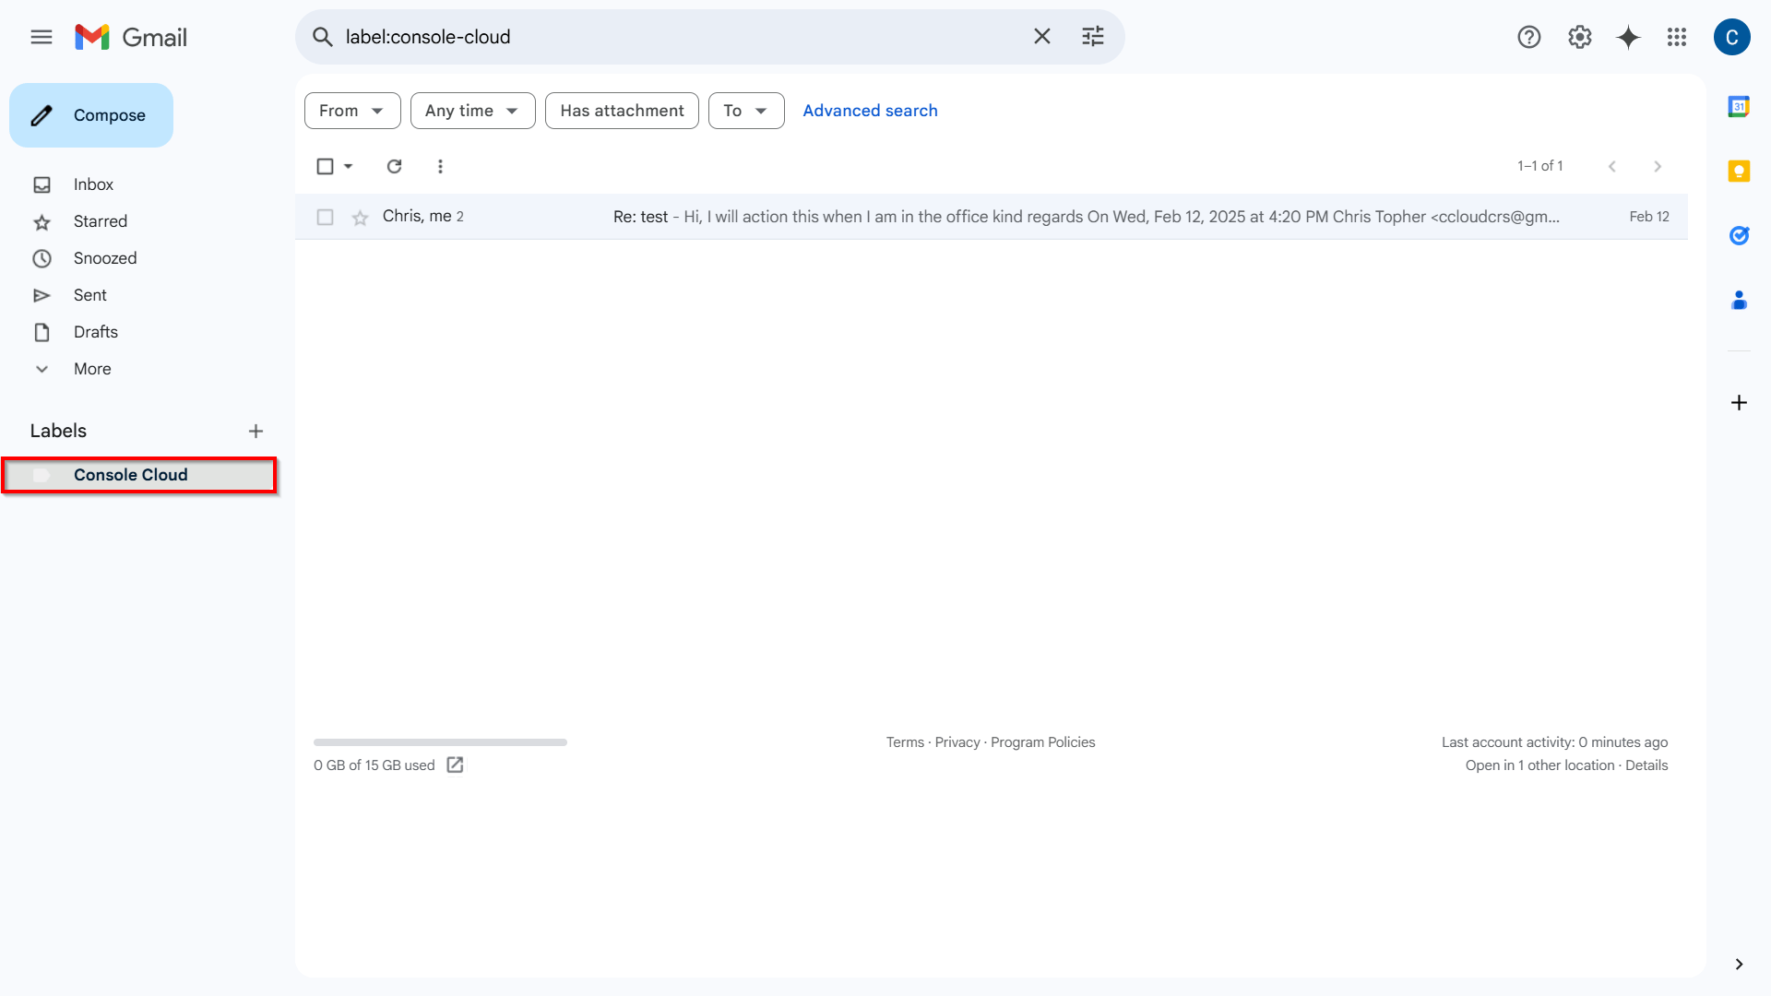
Task: Open Google Tasks side panel icon
Action: 1739,236
